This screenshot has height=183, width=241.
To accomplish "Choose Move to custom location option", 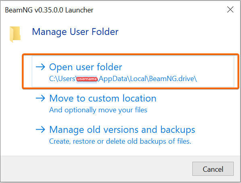I will pos(103,98).
